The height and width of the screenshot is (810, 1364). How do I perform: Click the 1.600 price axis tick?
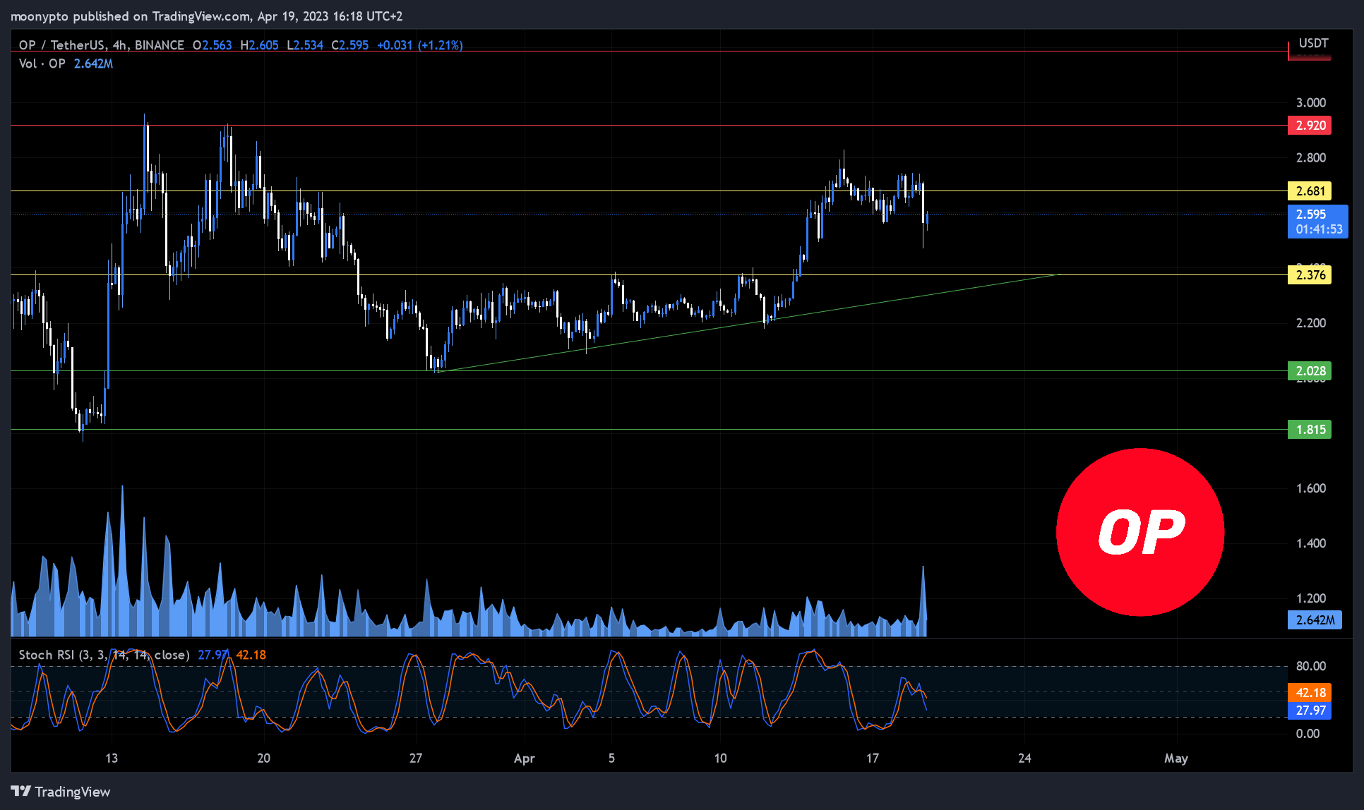[1311, 488]
